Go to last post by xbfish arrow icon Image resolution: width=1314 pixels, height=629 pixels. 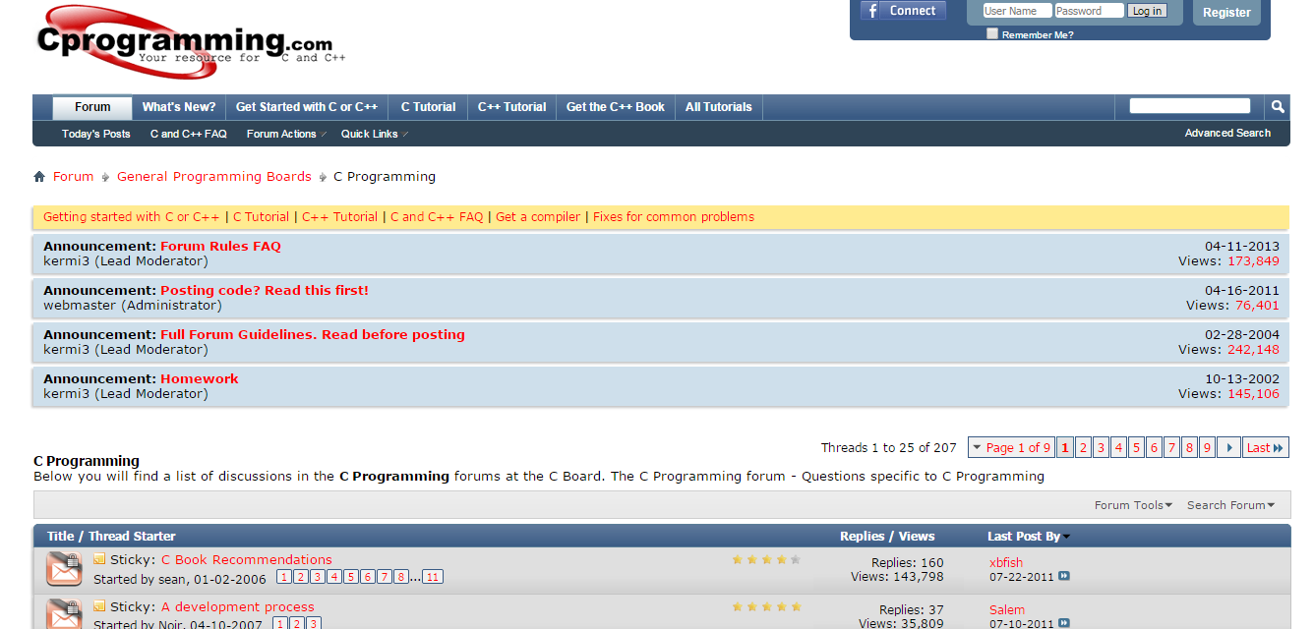coord(1064,577)
